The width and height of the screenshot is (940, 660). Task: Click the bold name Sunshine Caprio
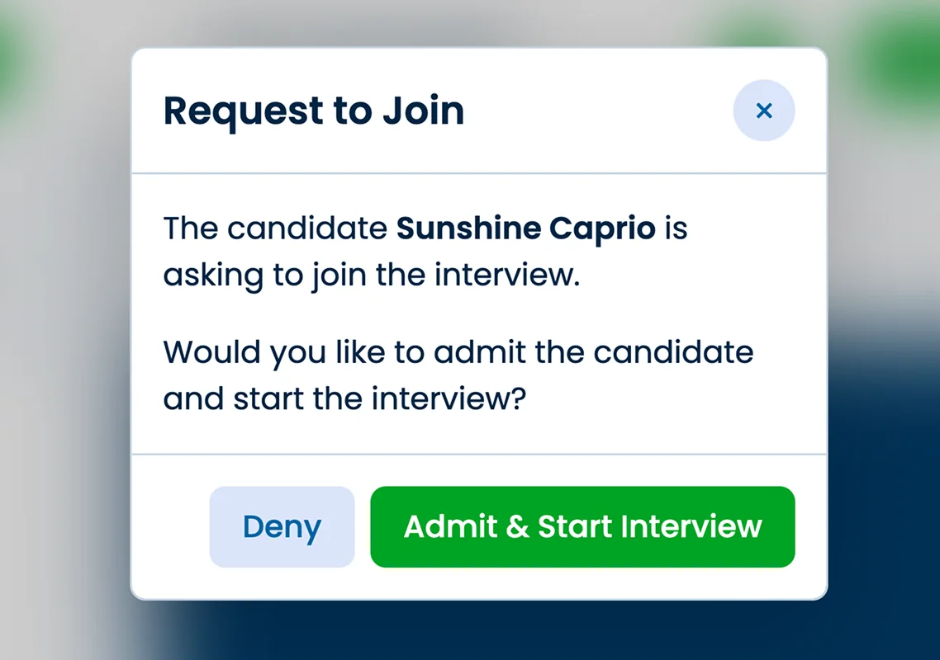(526, 229)
